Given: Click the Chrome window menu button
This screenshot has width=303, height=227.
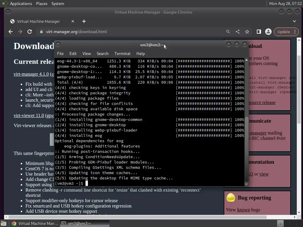Looking at the screenshot, I should (8, 12).
